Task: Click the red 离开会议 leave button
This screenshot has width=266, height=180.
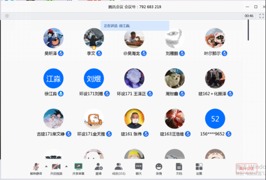Action: pyautogui.click(x=246, y=168)
